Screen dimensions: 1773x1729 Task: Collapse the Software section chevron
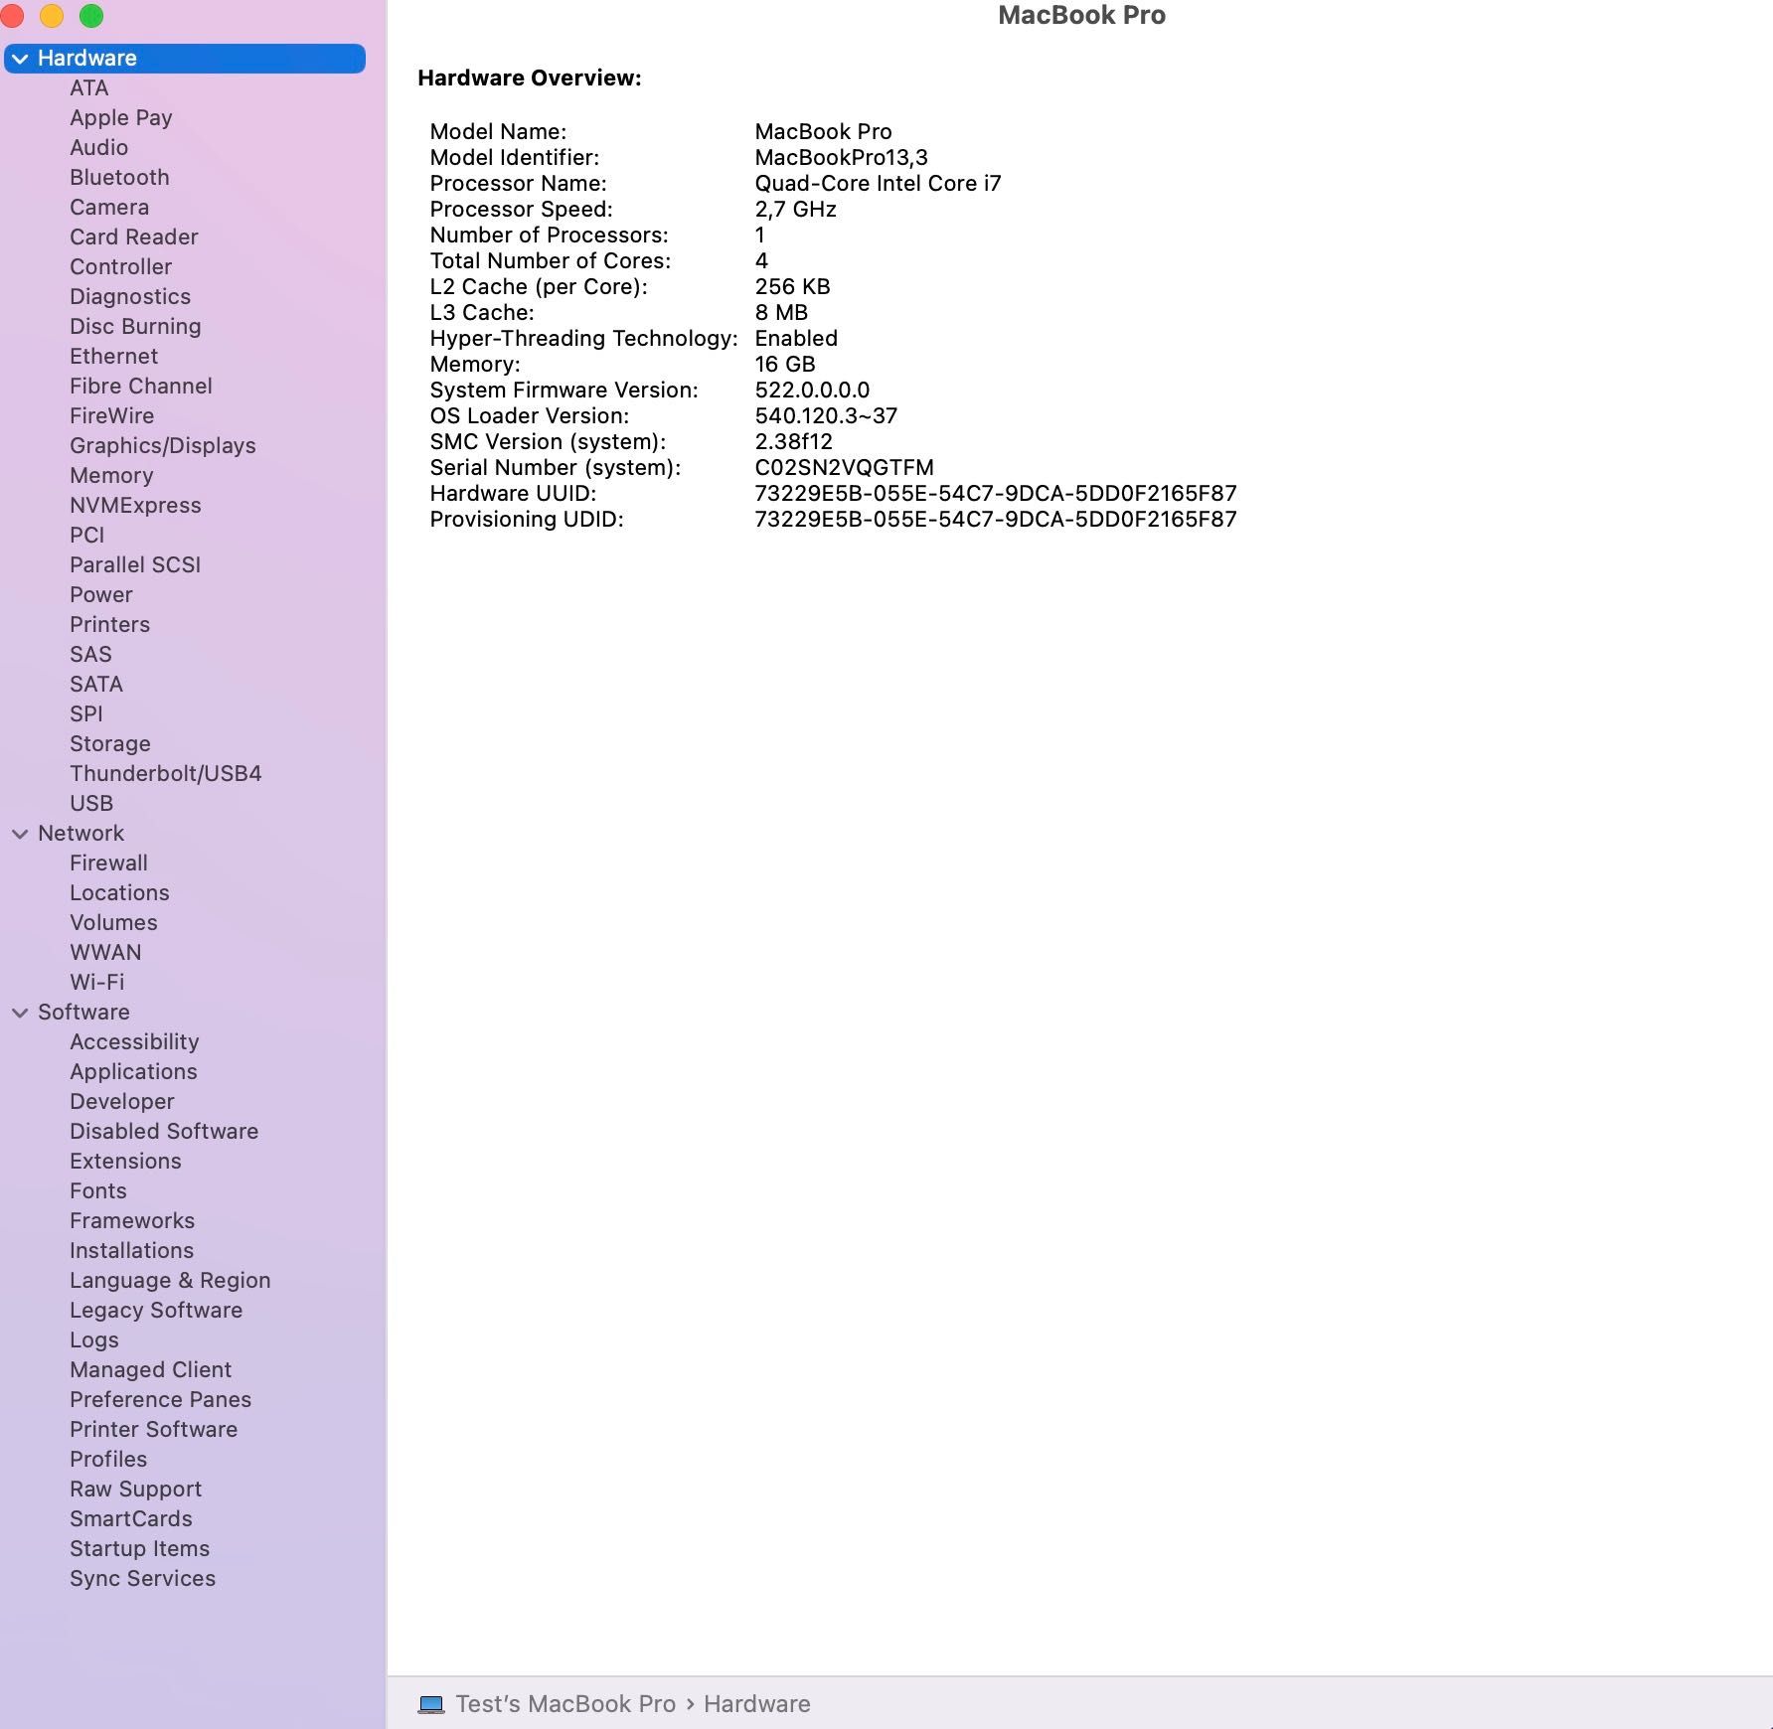pyautogui.click(x=20, y=1013)
